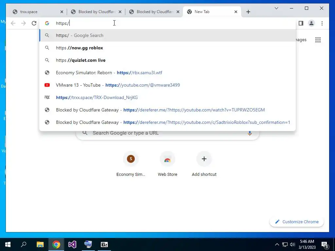
Task: Open the Google apps grid
Action: tap(318, 40)
